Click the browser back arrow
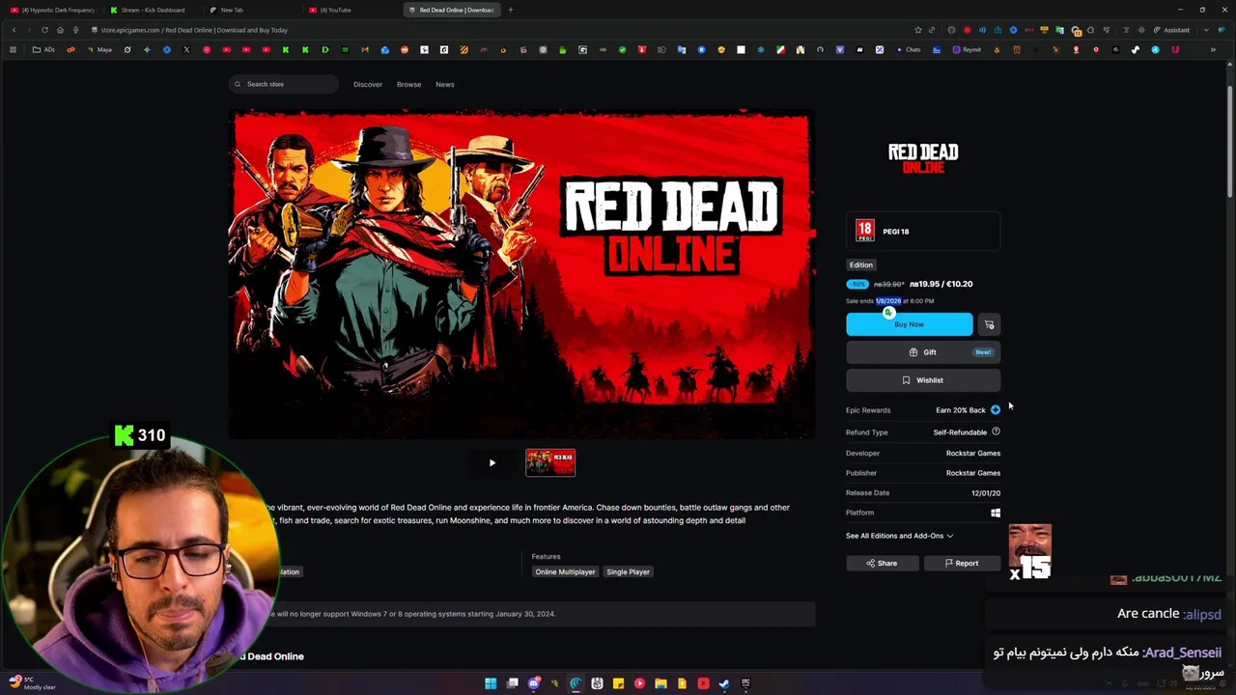1236x695 pixels. point(14,30)
